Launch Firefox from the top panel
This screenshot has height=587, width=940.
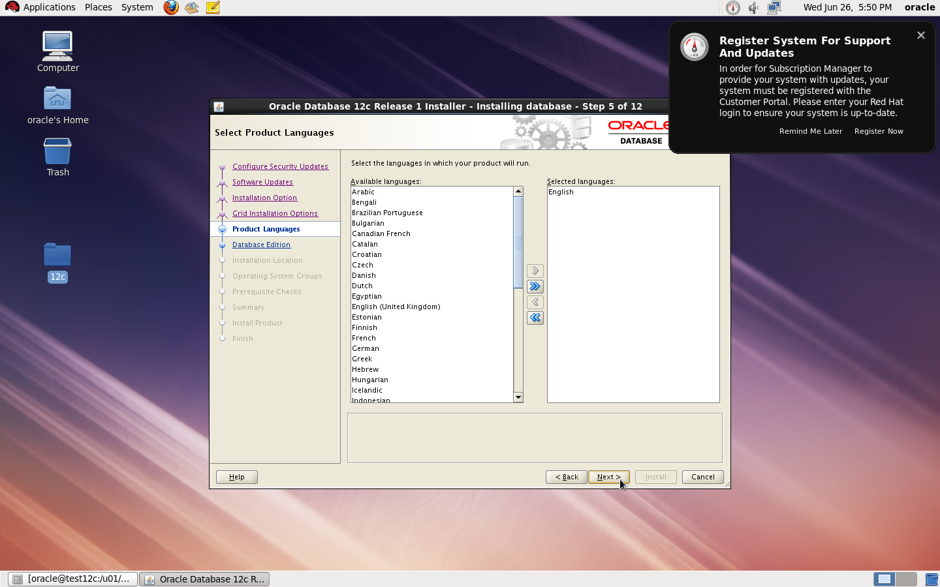(171, 8)
